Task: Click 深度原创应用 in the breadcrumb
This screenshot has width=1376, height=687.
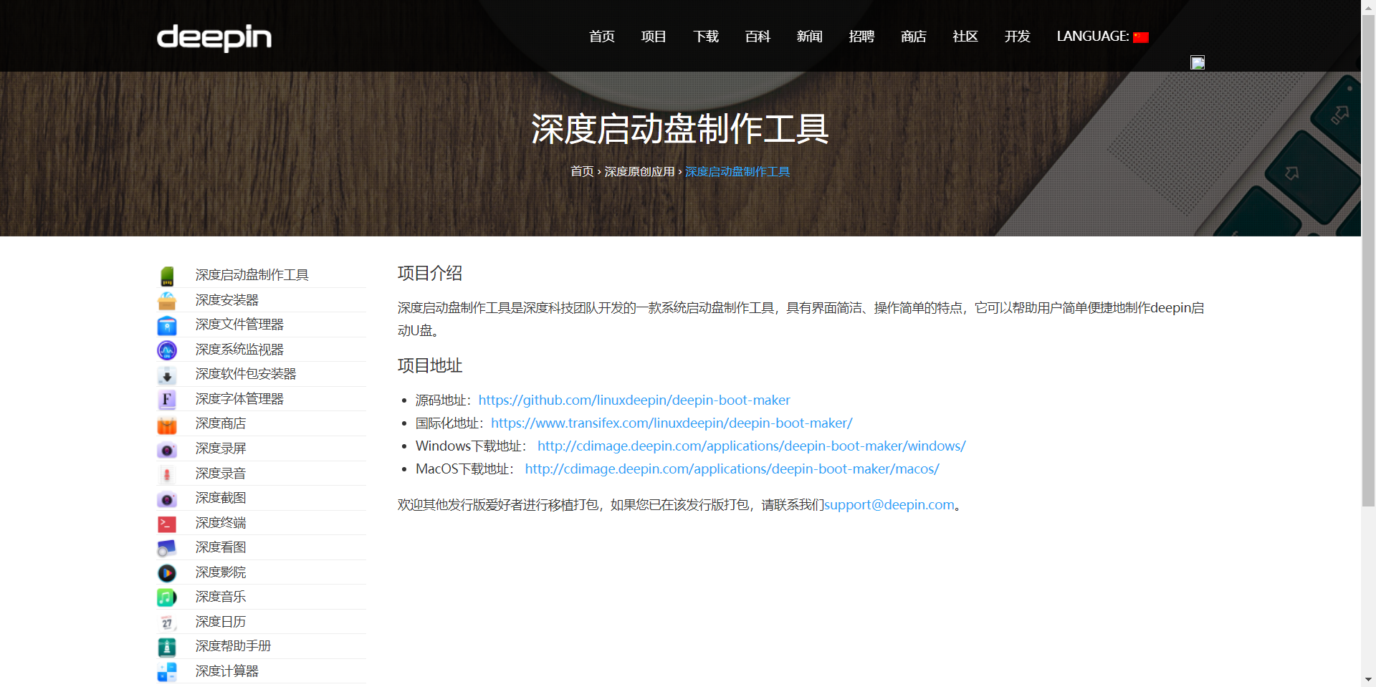Action: pos(640,171)
